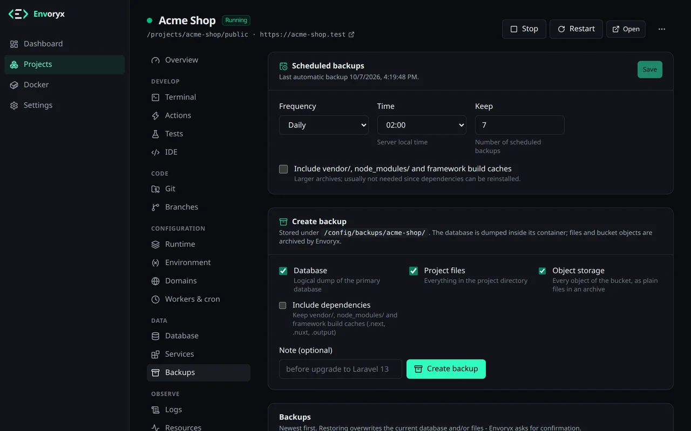Viewport: 691px width, 431px height.
Task: Click the Actions lightning icon
Action: click(x=155, y=115)
